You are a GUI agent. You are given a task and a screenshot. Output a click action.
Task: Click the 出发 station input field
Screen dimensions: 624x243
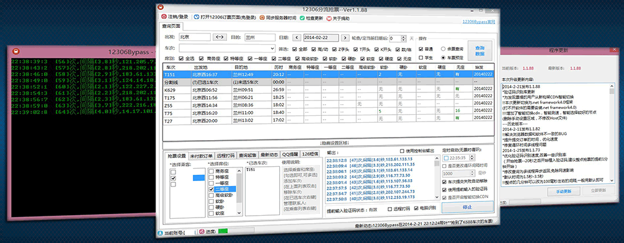pos(194,37)
